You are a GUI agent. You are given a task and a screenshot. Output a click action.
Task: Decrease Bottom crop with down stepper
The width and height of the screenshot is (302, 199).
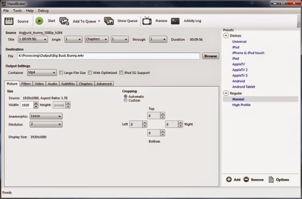click(x=162, y=135)
